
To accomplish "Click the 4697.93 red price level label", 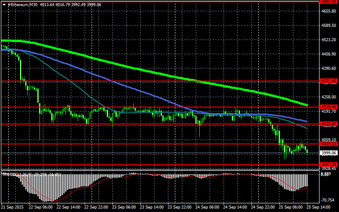I will [x=329, y=2].
